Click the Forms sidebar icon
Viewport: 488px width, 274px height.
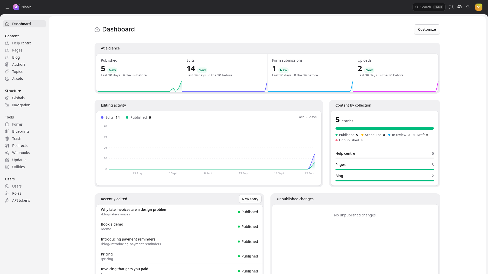[7, 124]
